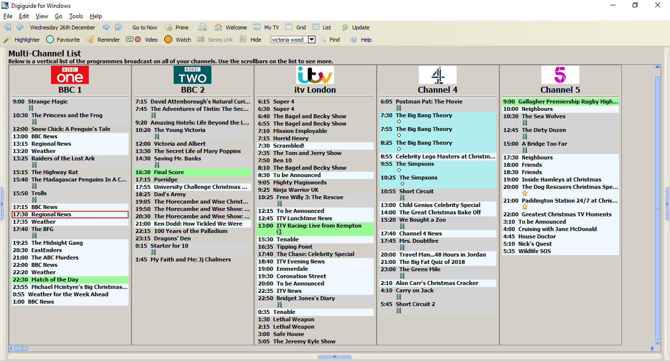Open the Welcome page
Viewport: 670px width, 362px height.
231,27
